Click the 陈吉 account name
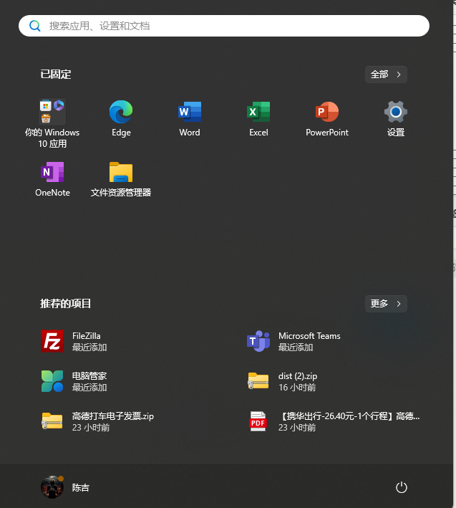 (x=81, y=488)
